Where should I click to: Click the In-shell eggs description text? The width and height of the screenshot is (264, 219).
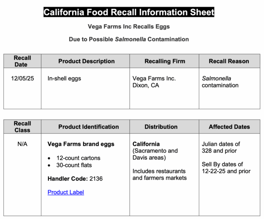point(64,78)
